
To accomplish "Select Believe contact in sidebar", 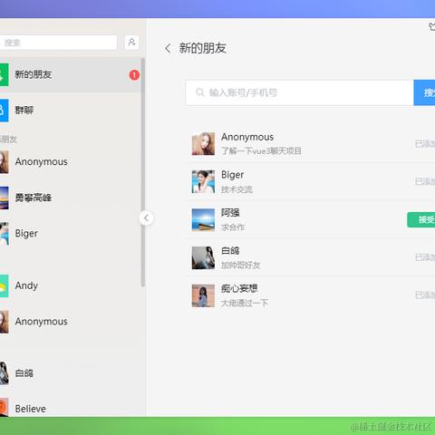I will (70, 409).
